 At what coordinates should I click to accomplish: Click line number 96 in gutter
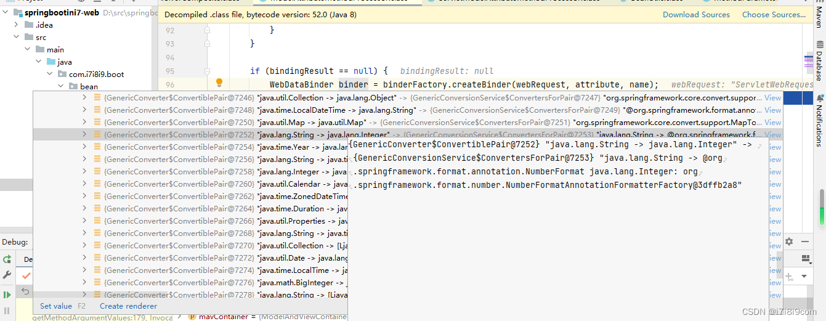click(x=170, y=84)
